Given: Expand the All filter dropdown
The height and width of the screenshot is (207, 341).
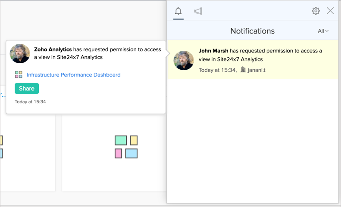Looking at the screenshot, I should pyautogui.click(x=323, y=31).
